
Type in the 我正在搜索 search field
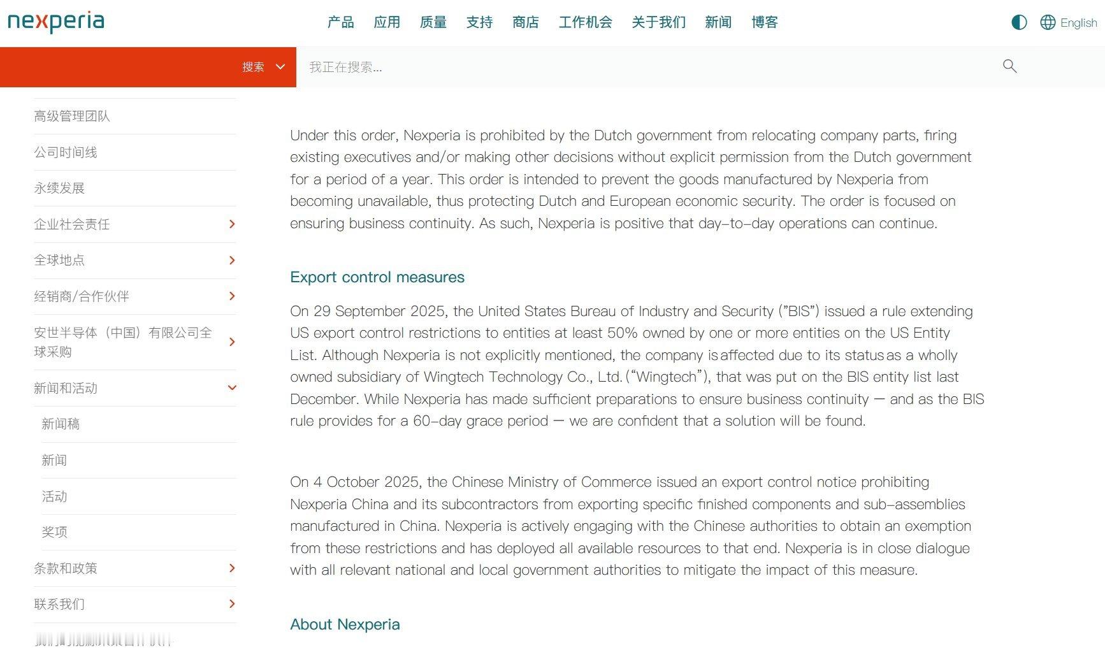[x=637, y=67]
